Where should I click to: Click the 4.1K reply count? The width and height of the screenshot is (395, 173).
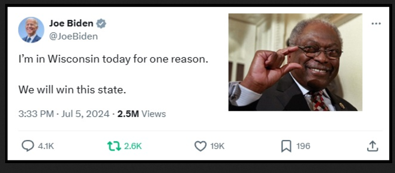pyautogui.click(x=46, y=146)
